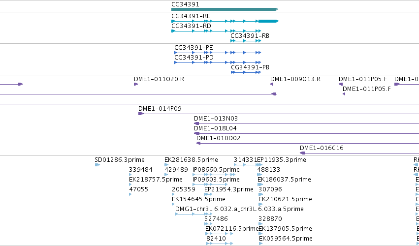This screenshot has width=419, height=246.
Task: Open the EK059564.5prime label
Action: click(286, 239)
